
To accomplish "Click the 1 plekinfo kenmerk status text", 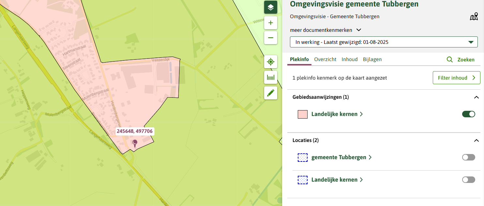I will click(x=340, y=78).
